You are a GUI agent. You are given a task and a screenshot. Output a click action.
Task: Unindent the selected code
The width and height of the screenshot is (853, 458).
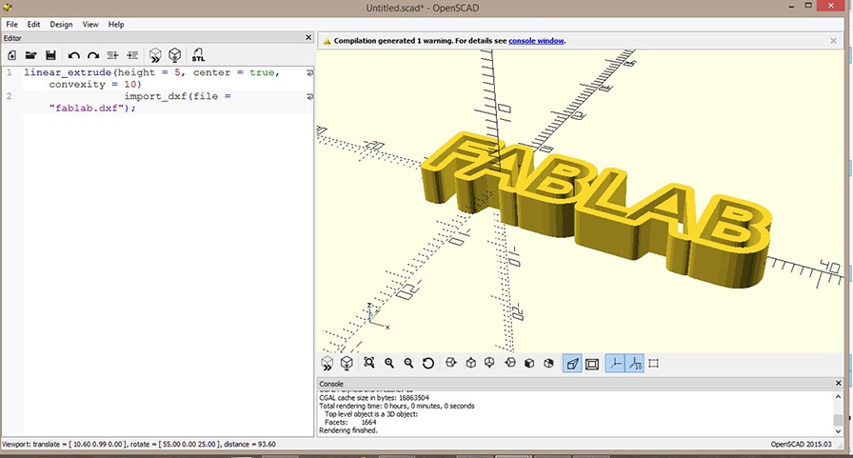tap(112, 55)
